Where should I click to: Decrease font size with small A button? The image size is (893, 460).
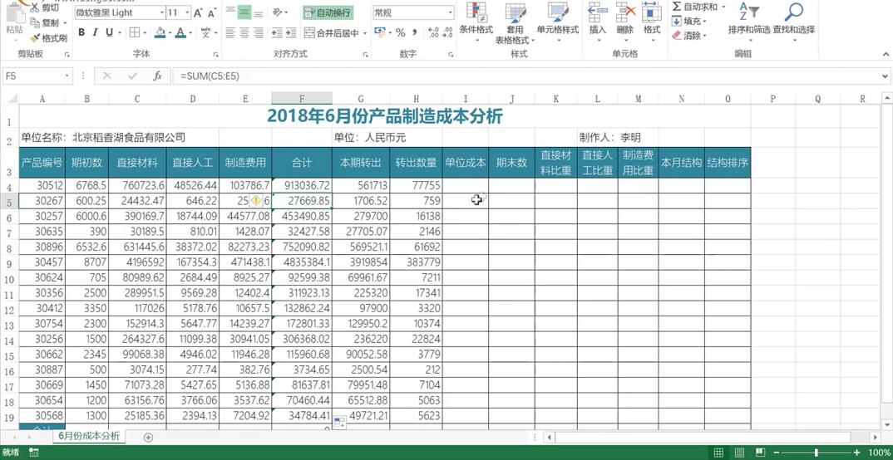tap(211, 12)
